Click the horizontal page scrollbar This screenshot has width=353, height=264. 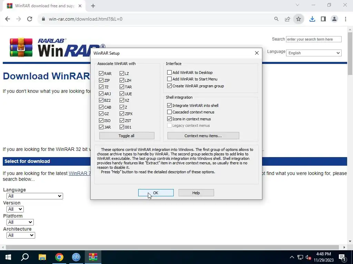172,247
